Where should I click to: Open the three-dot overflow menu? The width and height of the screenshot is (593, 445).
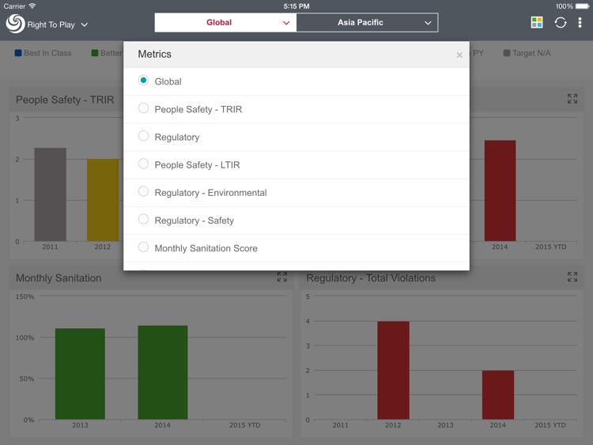pos(580,23)
